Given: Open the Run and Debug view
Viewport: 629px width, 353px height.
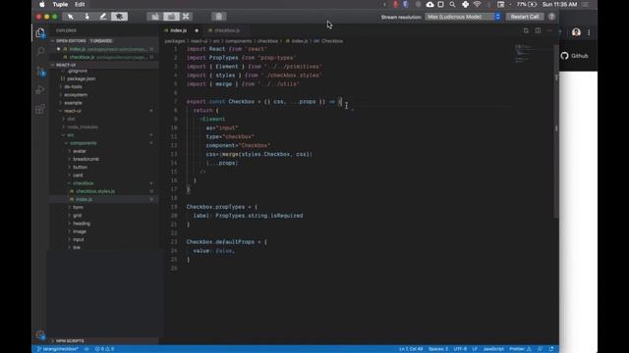Looking at the screenshot, I should pos(40,89).
